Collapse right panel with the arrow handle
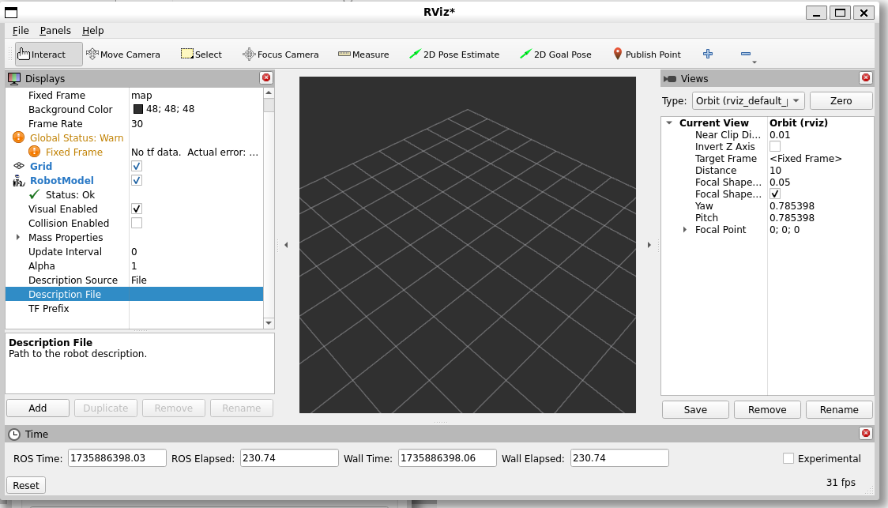888x508 pixels. [649, 245]
